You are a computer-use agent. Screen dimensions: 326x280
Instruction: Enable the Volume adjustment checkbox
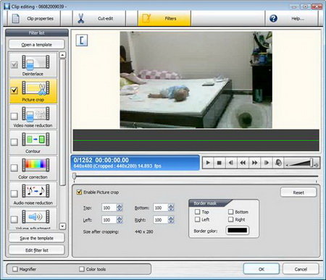(x=14, y=219)
